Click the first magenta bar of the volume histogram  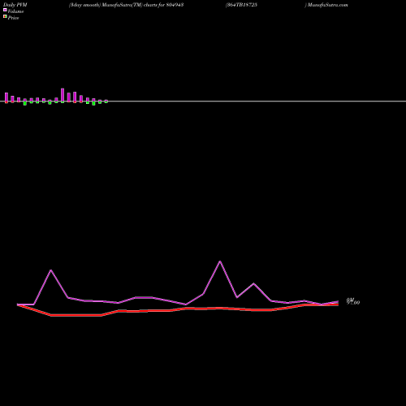pyautogui.click(x=6, y=97)
